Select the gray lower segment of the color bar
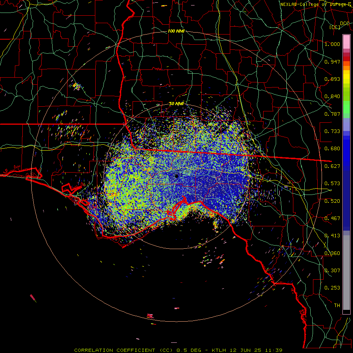 click(x=346, y=273)
